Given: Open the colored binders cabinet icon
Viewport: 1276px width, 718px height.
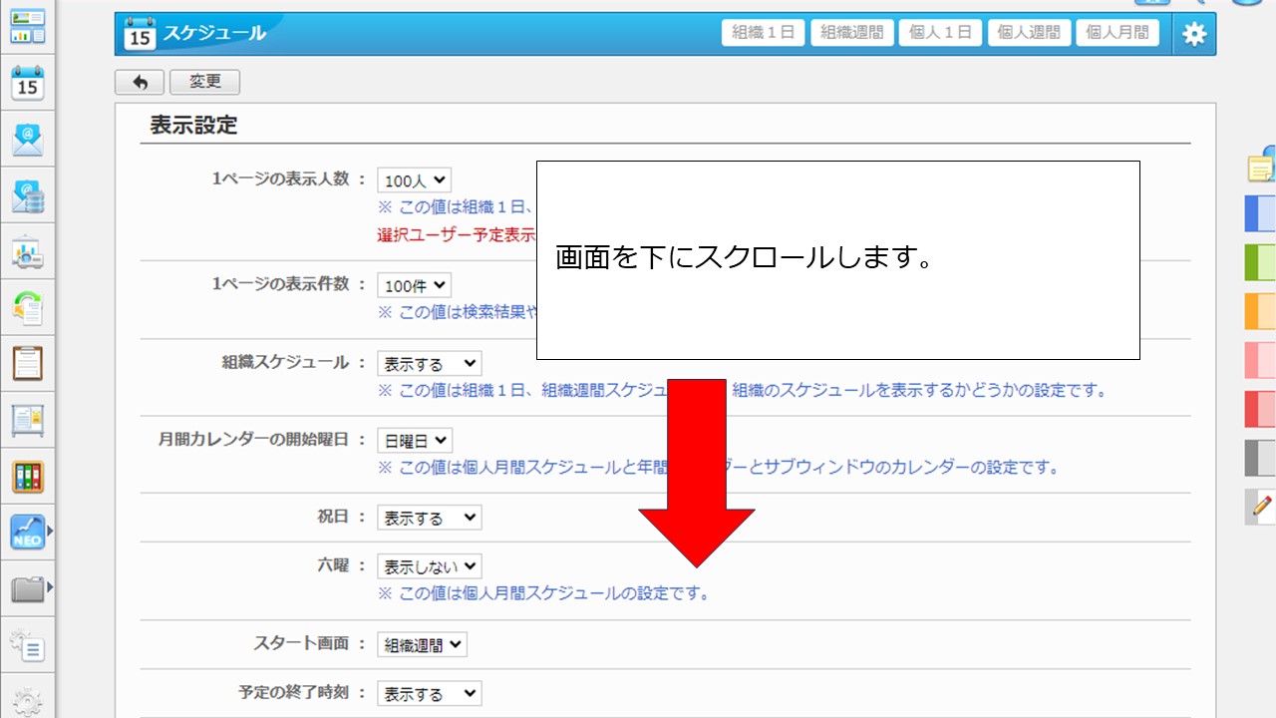Looking at the screenshot, I should [27, 476].
